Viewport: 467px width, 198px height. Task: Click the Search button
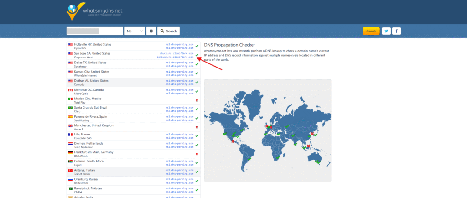pos(168,31)
